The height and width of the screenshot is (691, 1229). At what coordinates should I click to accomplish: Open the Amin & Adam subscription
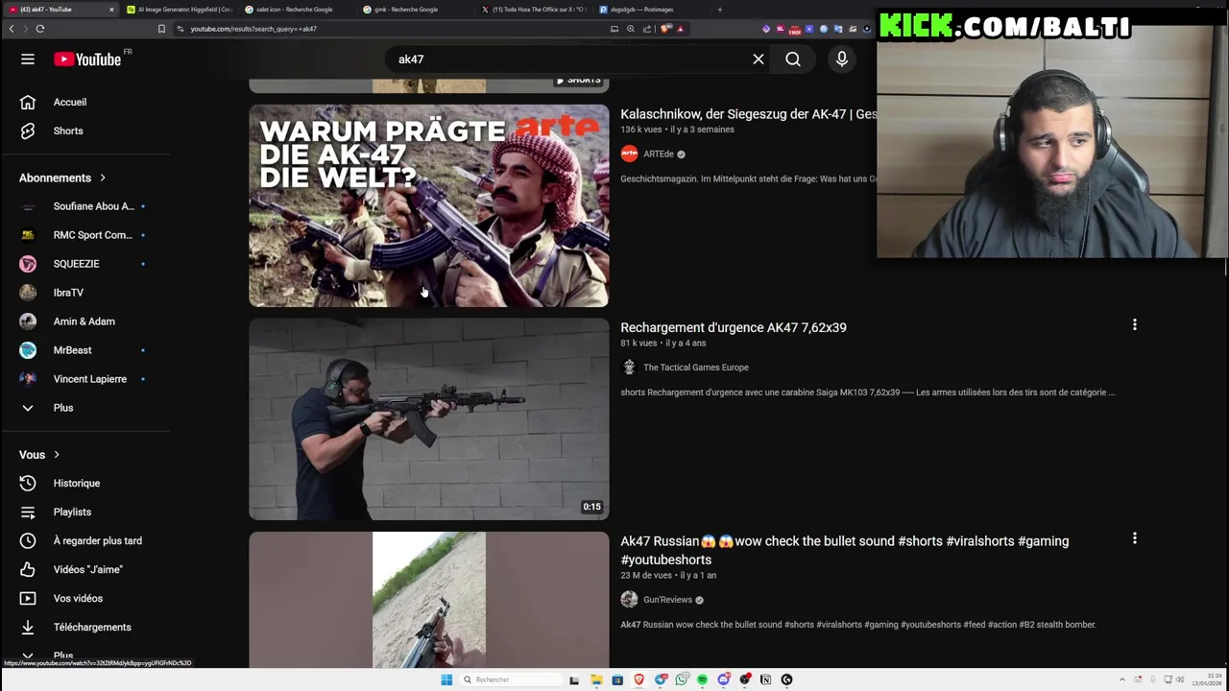pyautogui.click(x=85, y=322)
